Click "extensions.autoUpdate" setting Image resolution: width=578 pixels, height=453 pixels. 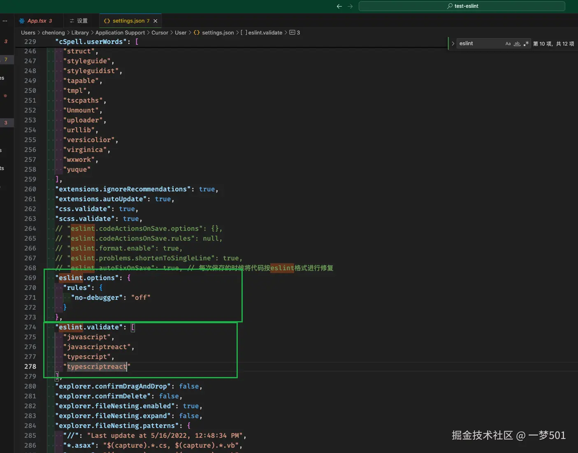coord(101,199)
